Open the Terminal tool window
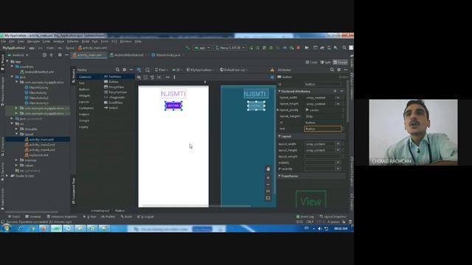Screen dimensions: 472x265 (x=33, y=216)
